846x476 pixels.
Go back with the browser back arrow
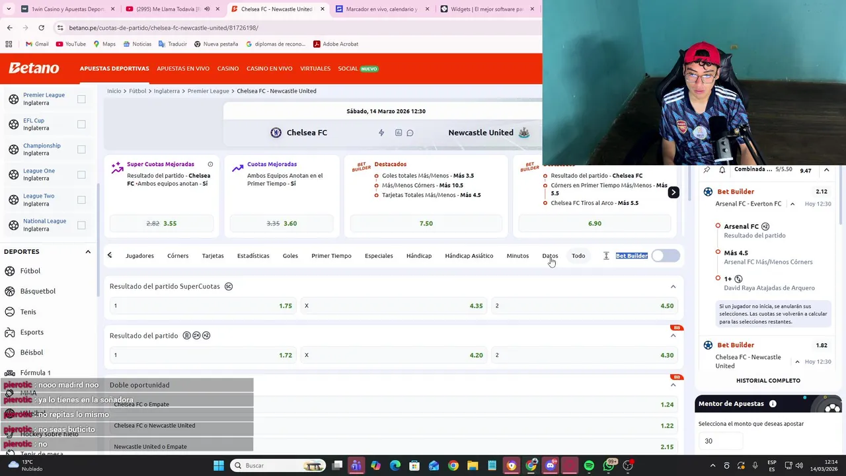(x=9, y=28)
